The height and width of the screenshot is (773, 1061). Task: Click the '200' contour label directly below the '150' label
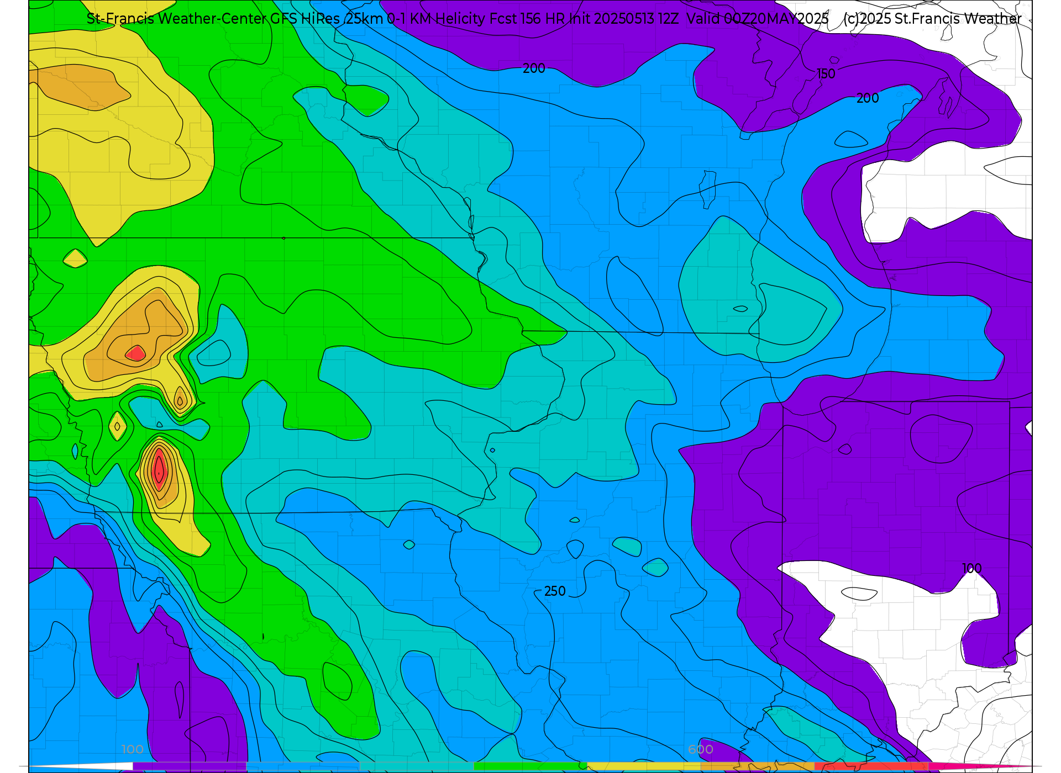coord(868,98)
